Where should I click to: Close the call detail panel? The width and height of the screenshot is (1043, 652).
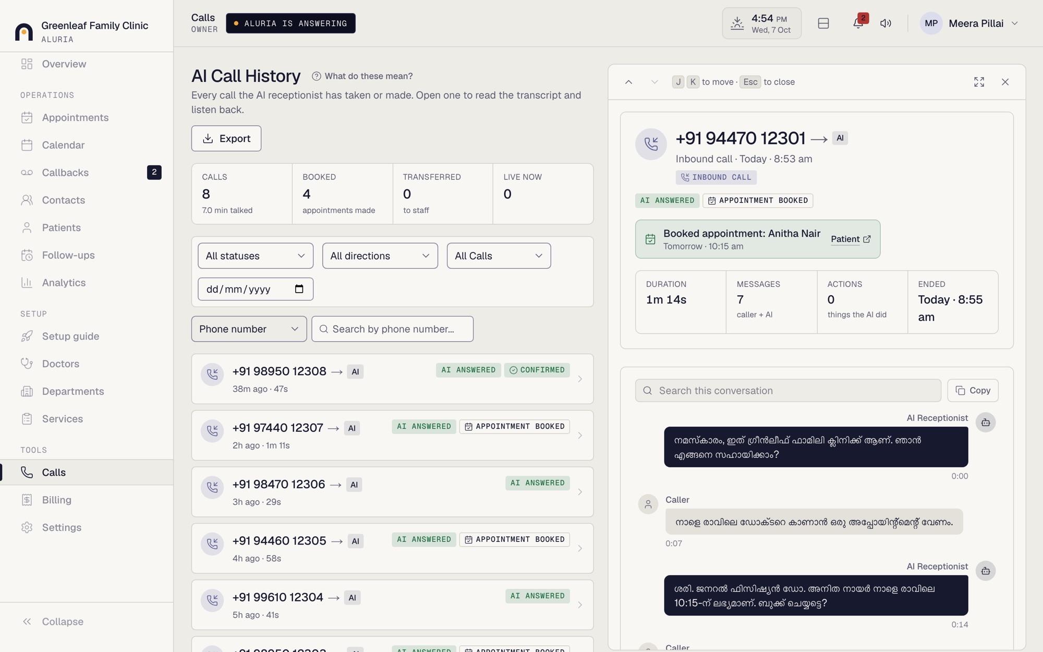(x=1005, y=82)
